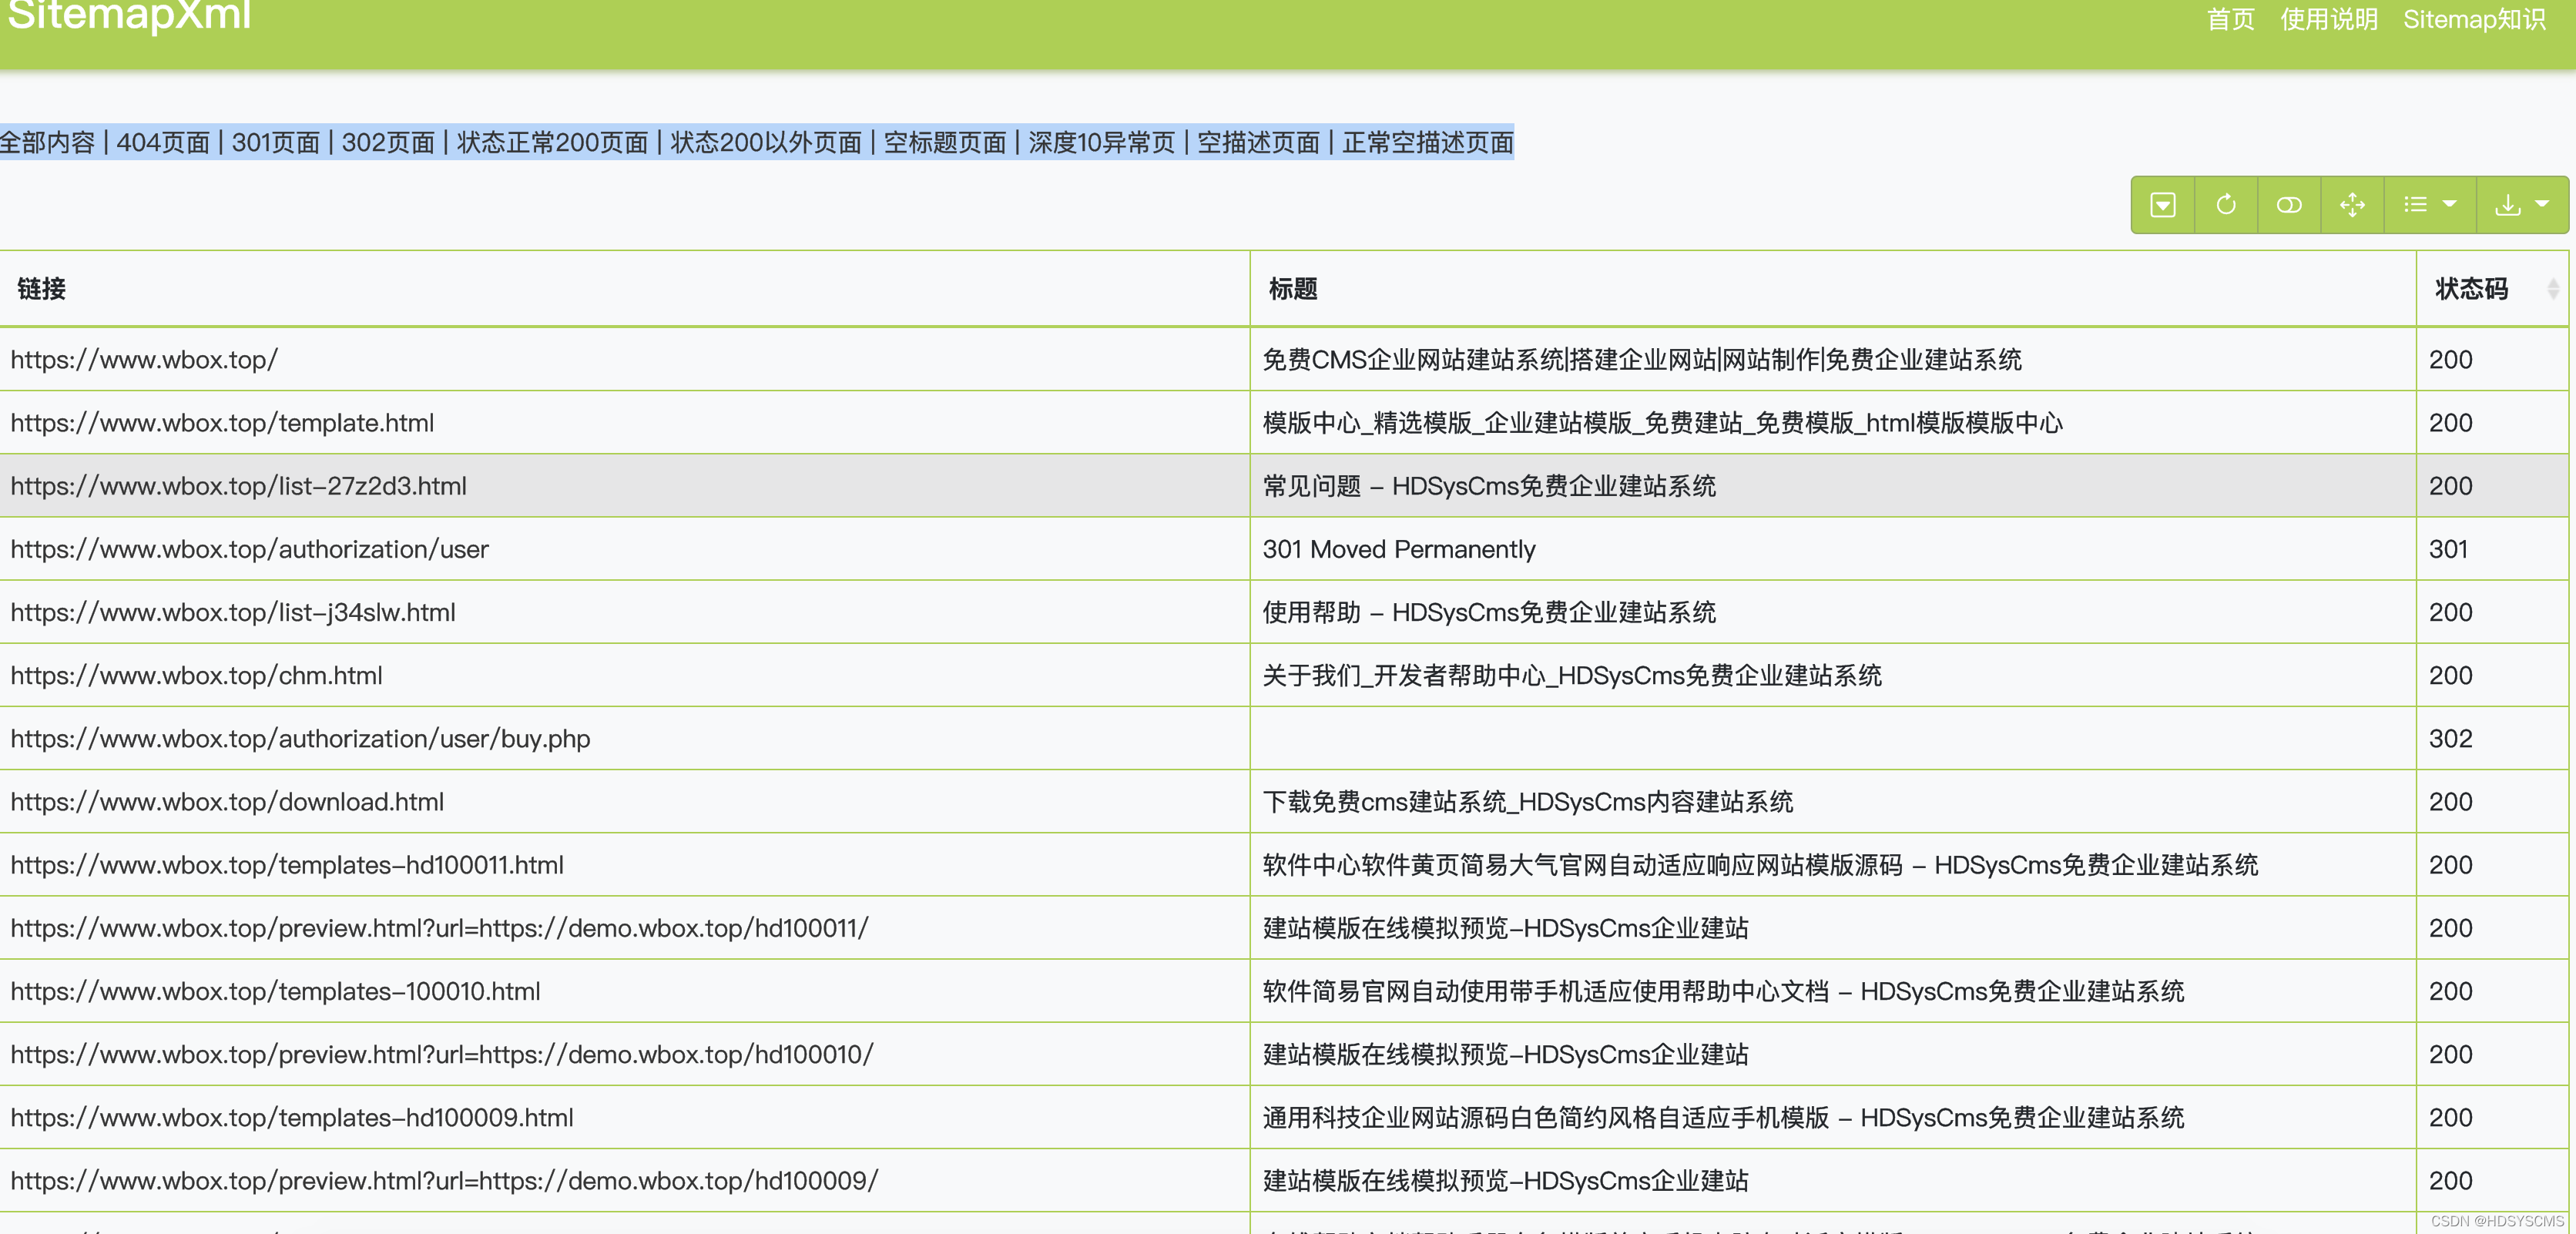The image size is (2576, 1234).
Task: Go to 首页 in top navigation
Action: 2230,20
